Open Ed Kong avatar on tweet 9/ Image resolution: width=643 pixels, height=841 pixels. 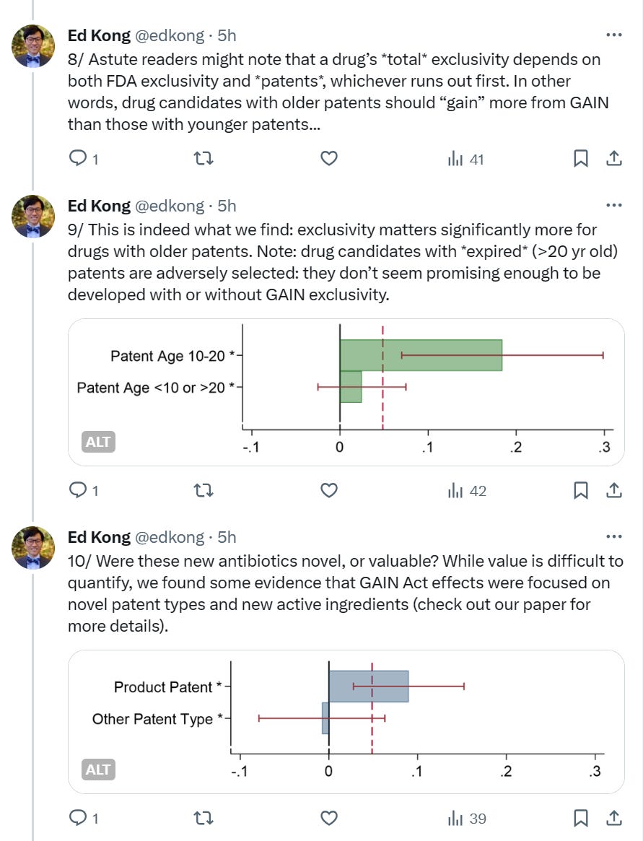point(33,216)
